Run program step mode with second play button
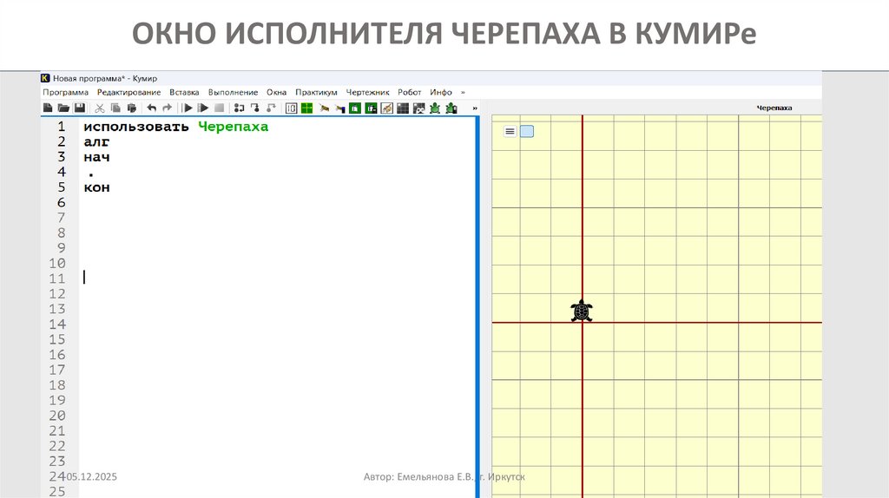This screenshot has height=498, width=889. 202,108
